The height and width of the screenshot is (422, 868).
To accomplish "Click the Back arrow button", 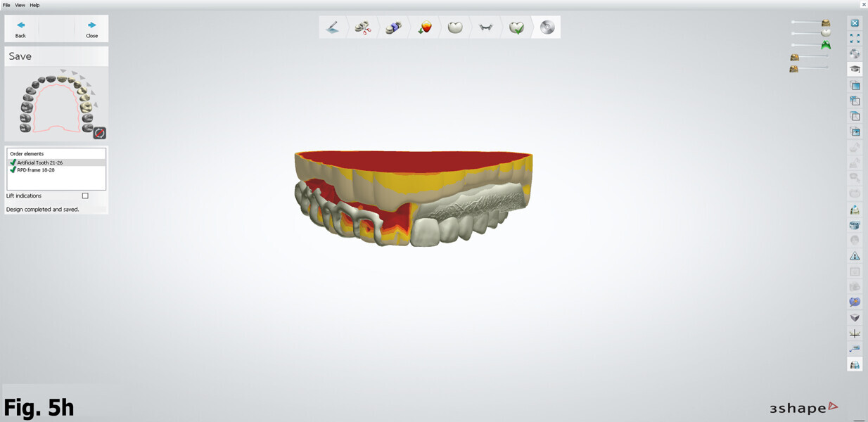I will click(21, 28).
